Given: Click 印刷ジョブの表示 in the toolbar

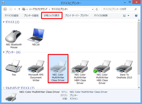Looking at the screenshot, I should coord(52,15).
